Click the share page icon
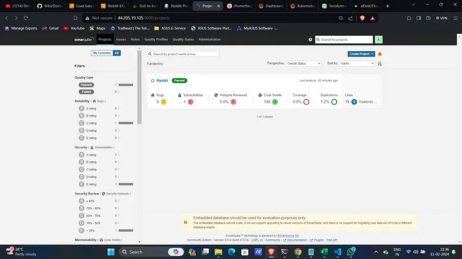 (350, 18)
